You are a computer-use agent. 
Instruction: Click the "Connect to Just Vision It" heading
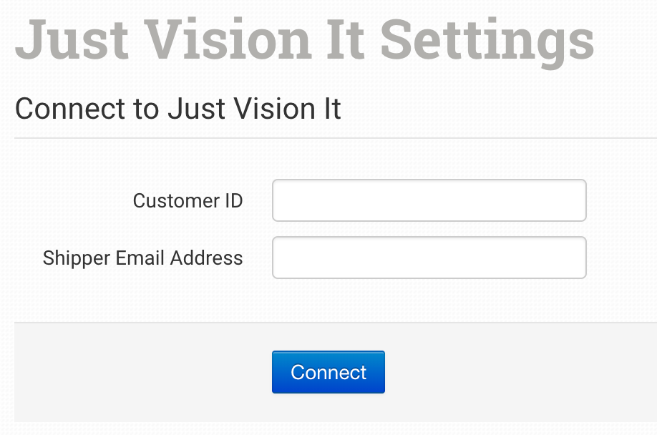click(177, 109)
